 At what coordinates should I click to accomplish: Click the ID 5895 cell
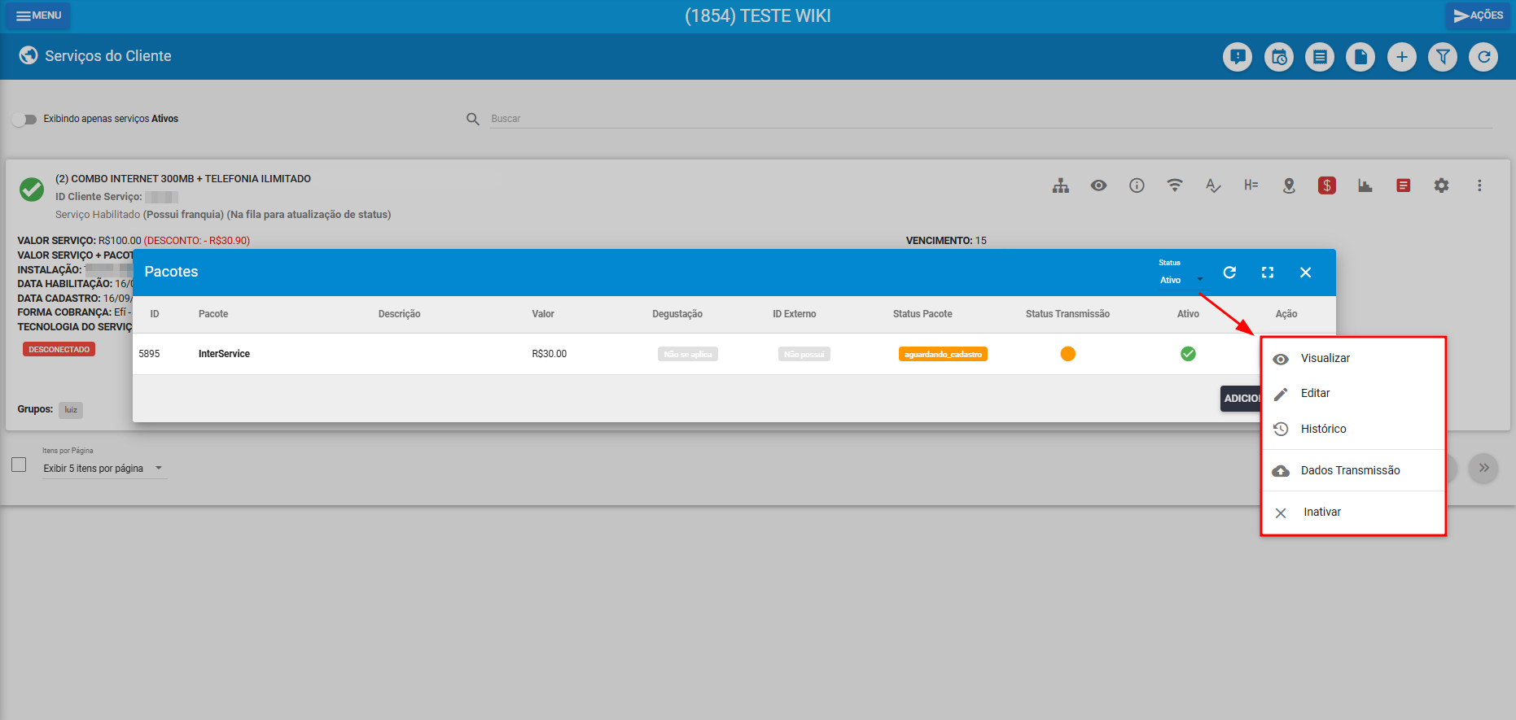pos(149,354)
